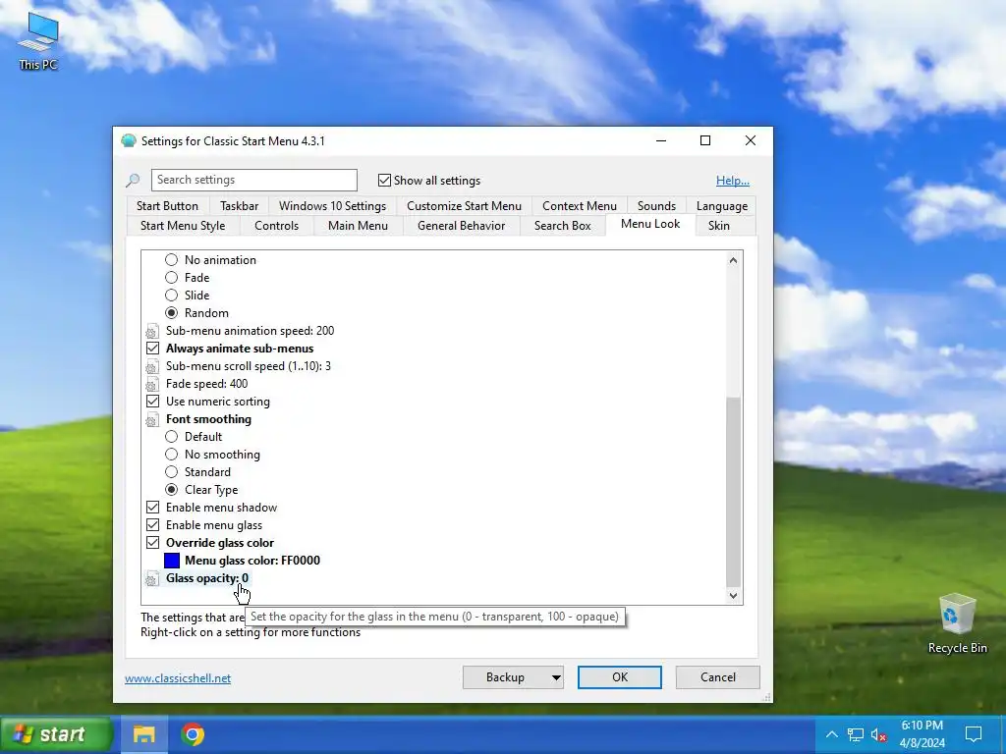Open www.classicshell.net link

coord(178,678)
